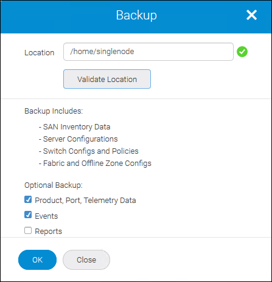Click the Location field label
The width and height of the screenshot is (272, 282).
coord(40,53)
